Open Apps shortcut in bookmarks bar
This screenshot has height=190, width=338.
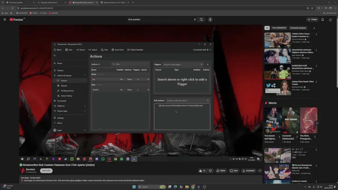pos(5,13)
